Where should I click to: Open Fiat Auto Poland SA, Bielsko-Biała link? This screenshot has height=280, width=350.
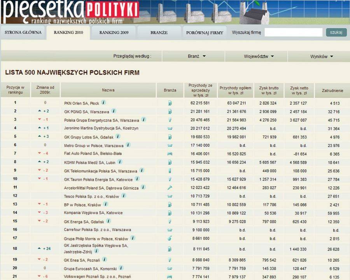pyautogui.click(x=93, y=153)
